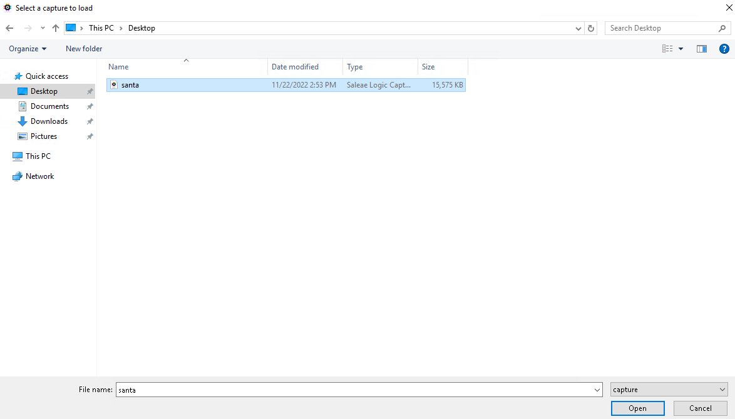Screen dimensions: 735x419
Task: Click the Back navigation arrow
Action: point(9,28)
